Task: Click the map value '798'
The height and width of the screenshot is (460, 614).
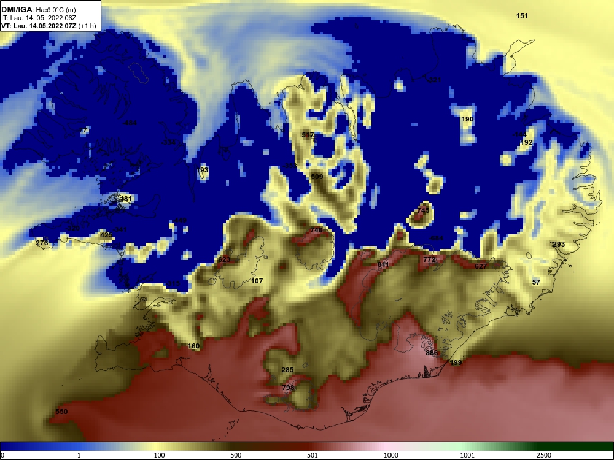Action: click(x=288, y=388)
